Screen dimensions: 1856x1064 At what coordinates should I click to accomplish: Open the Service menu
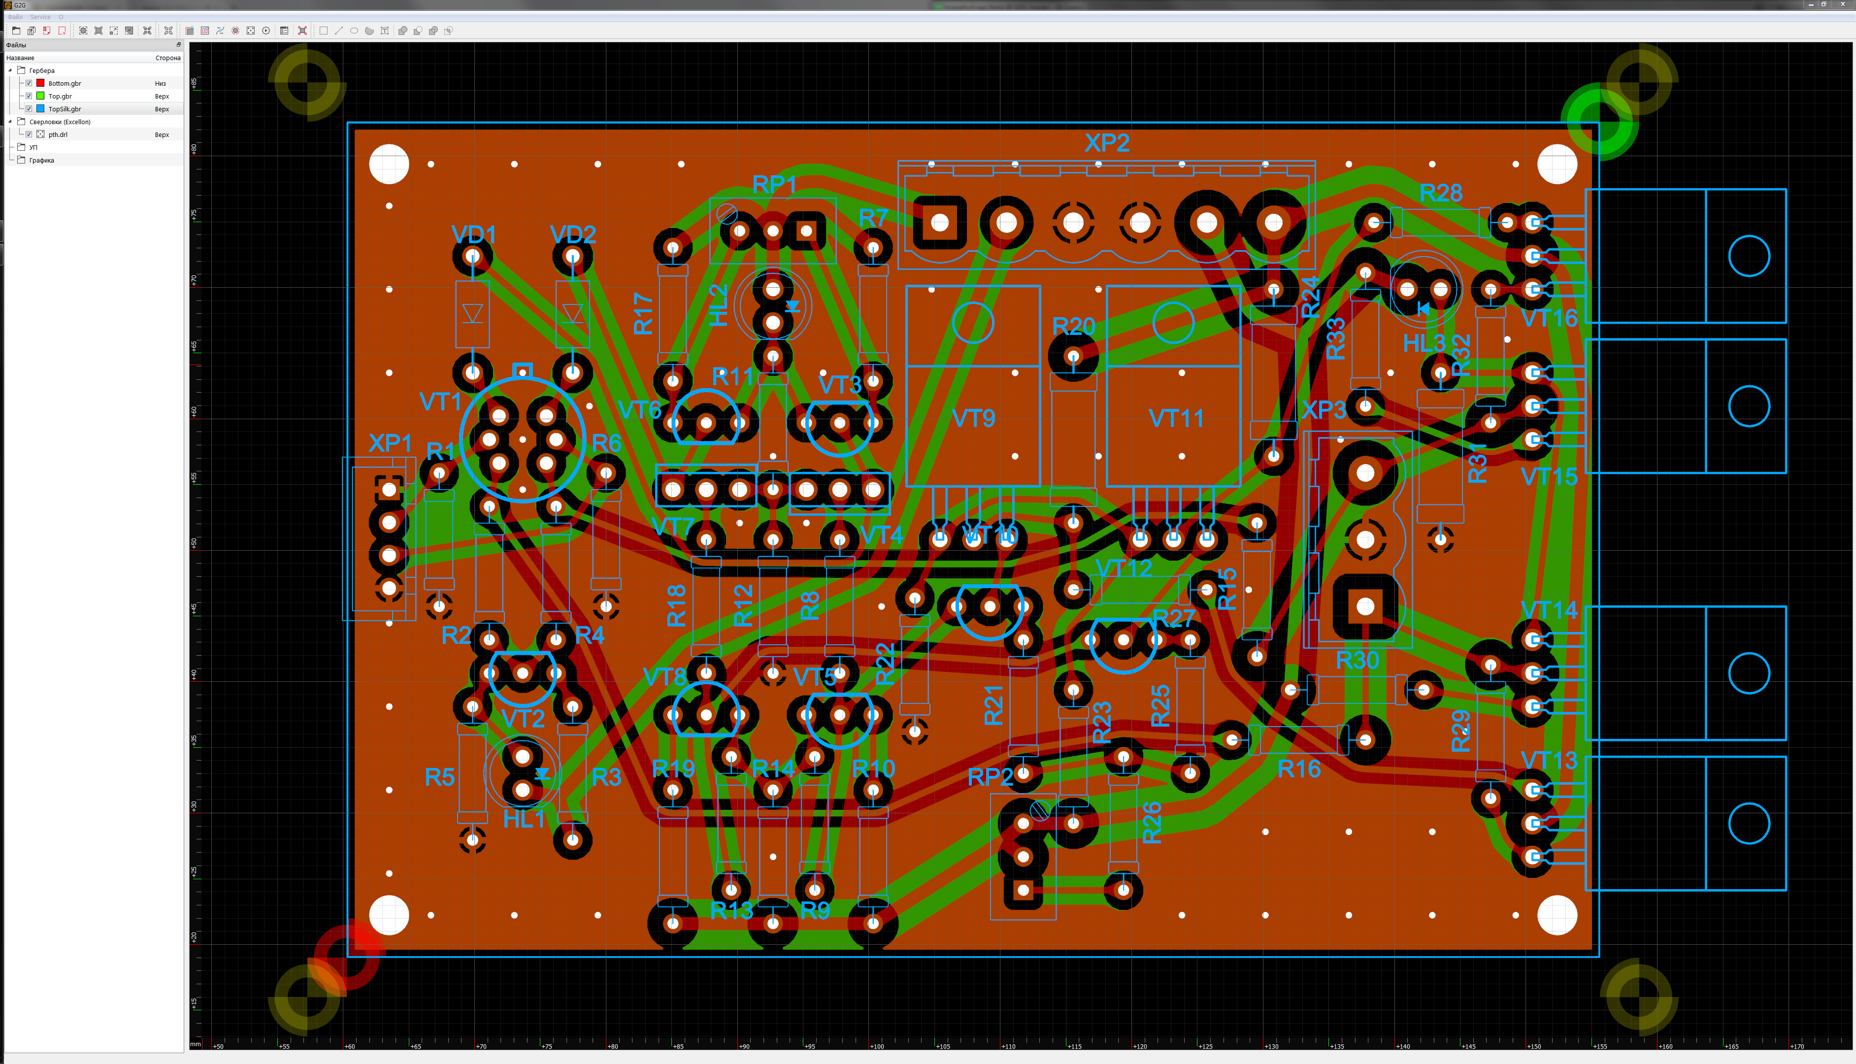point(40,17)
